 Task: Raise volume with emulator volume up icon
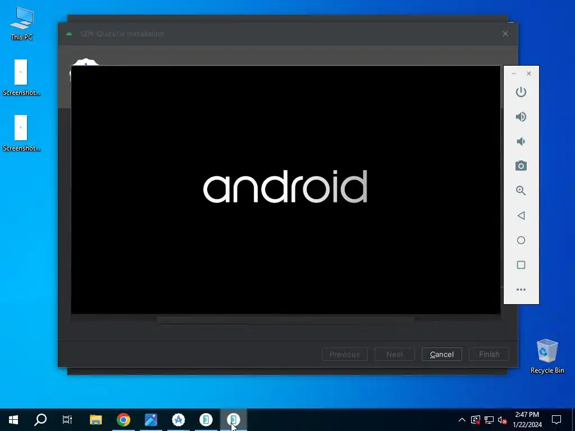tap(521, 117)
